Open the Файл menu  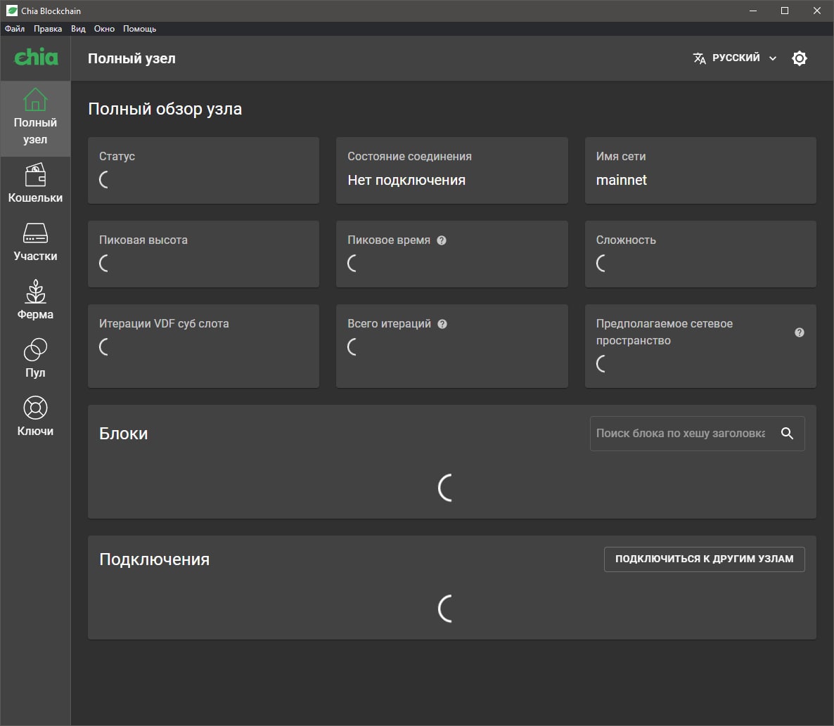click(15, 29)
